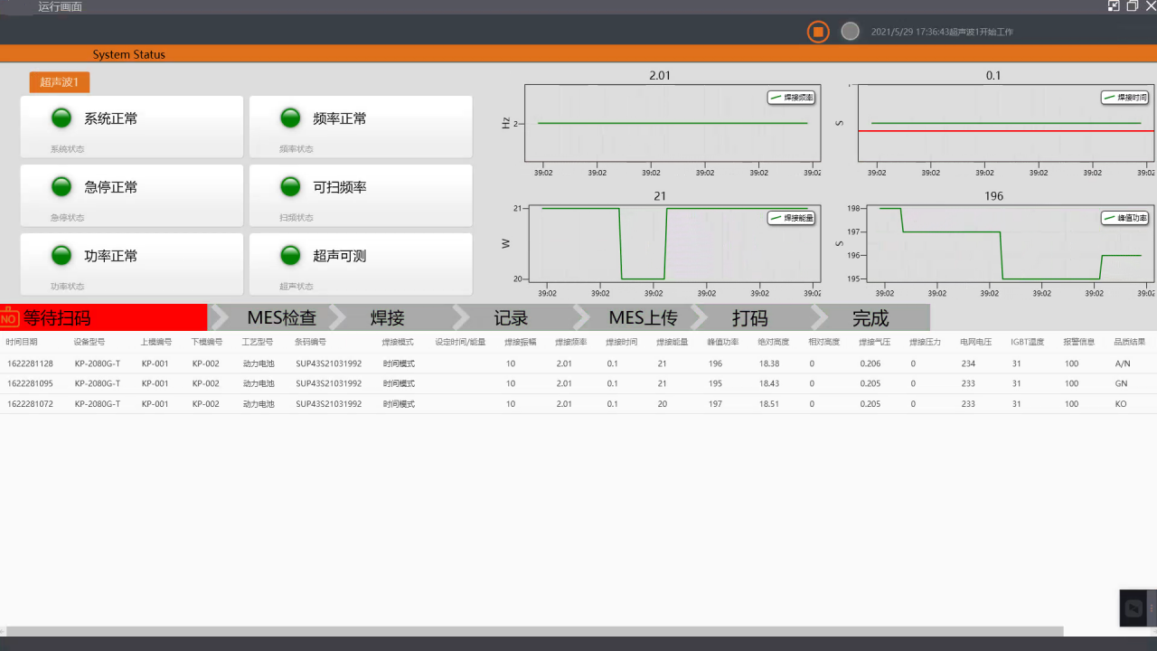Click the 功率正常 green status light

click(61, 255)
